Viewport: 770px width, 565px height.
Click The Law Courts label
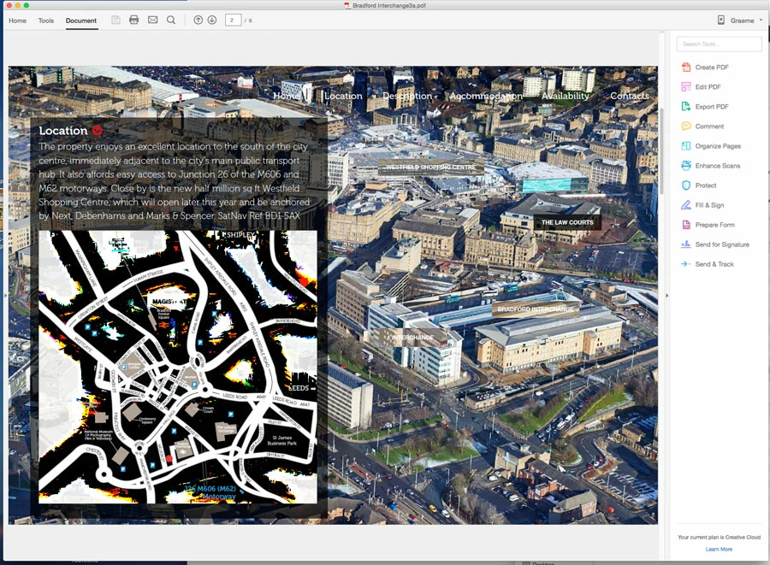567,222
